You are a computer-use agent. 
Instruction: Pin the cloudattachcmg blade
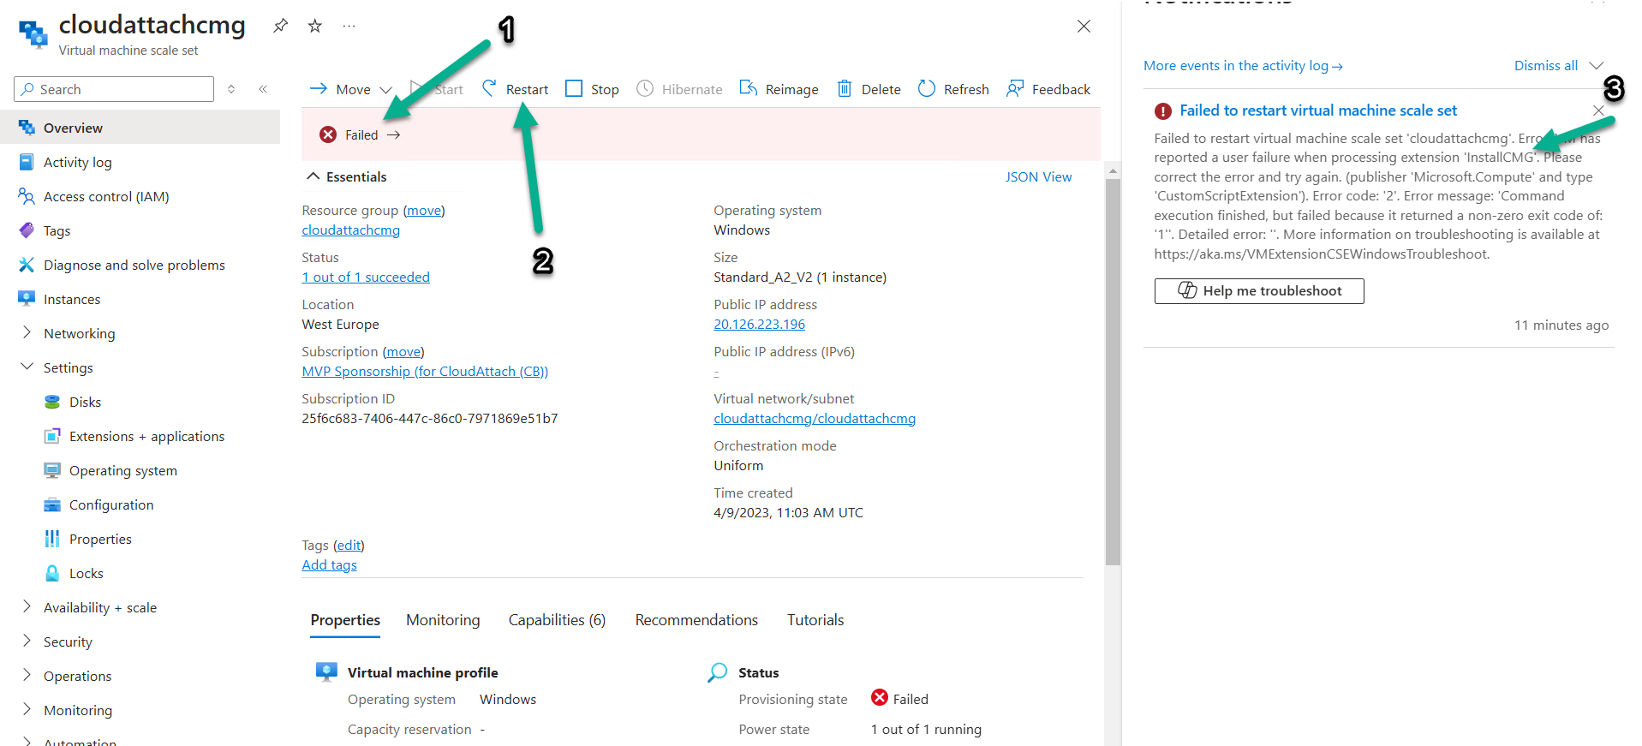pyautogui.click(x=280, y=26)
